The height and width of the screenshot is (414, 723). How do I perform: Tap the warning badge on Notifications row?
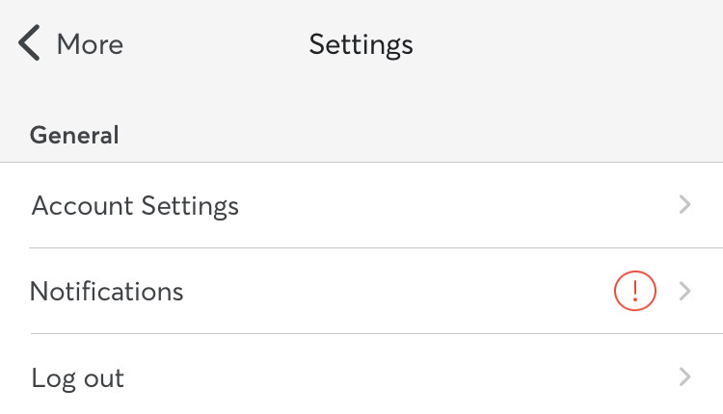634,291
